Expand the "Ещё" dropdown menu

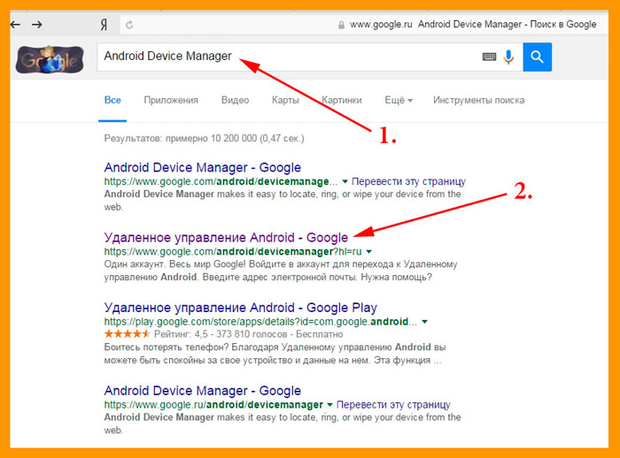[x=399, y=100]
